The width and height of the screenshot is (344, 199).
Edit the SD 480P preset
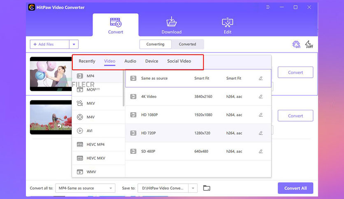coord(260,151)
